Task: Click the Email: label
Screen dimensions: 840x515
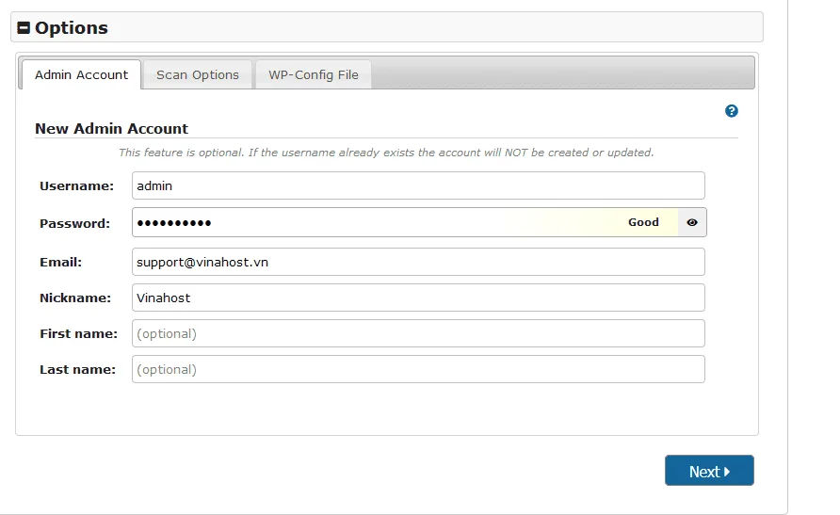Action: 60,262
